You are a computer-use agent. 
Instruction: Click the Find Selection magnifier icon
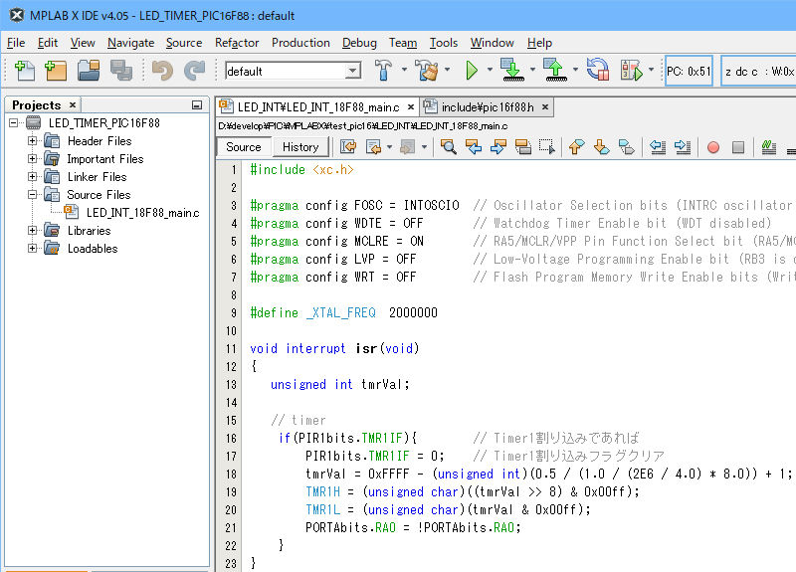(449, 147)
